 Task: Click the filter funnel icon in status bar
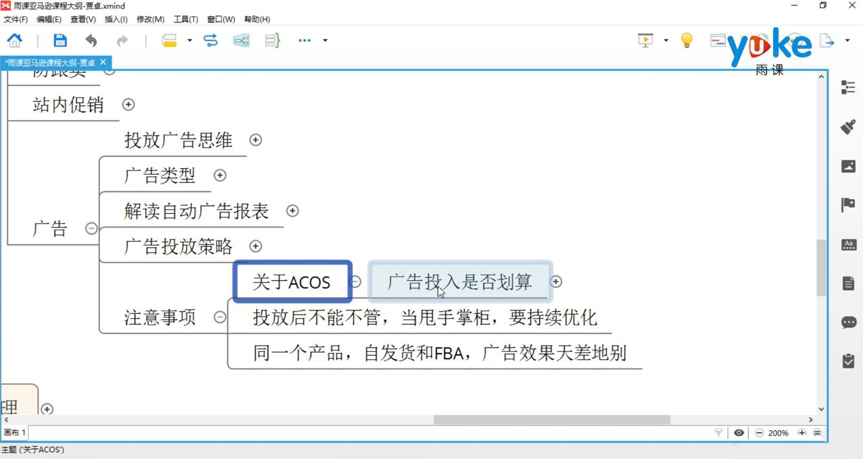pyautogui.click(x=718, y=433)
